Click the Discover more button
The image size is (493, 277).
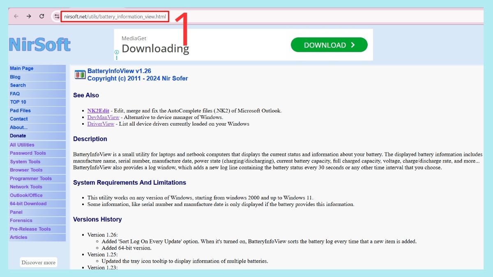38,263
